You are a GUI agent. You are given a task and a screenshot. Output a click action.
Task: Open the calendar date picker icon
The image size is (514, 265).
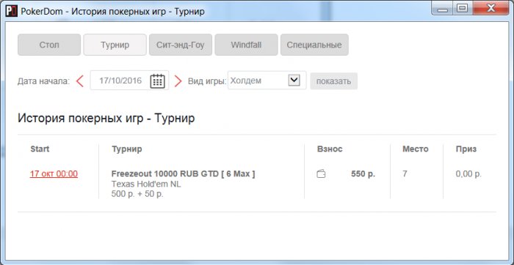(157, 81)
